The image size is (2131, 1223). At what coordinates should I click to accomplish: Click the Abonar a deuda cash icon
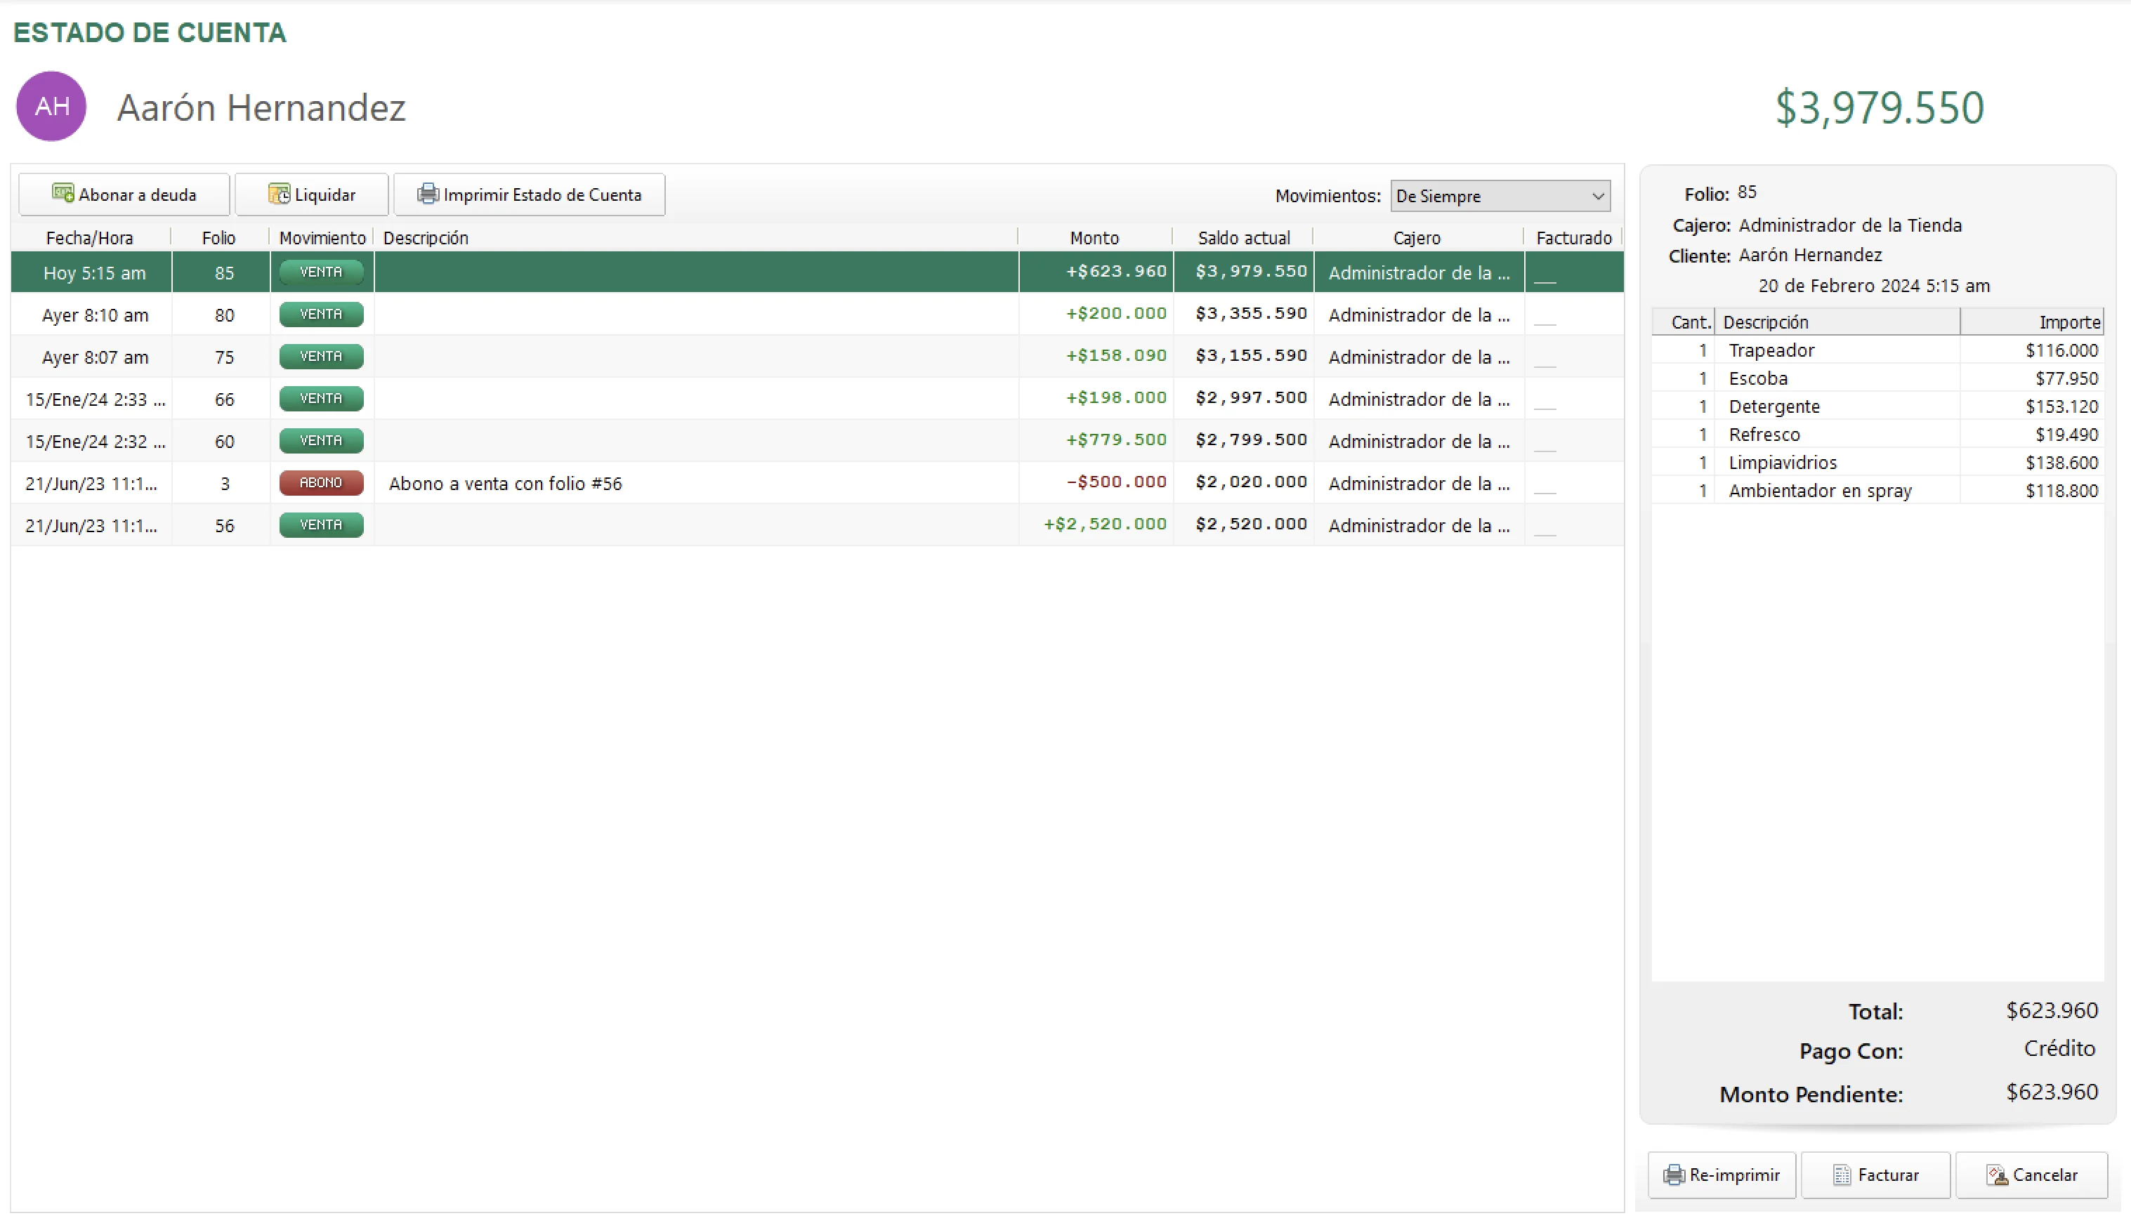click(63, 193)
